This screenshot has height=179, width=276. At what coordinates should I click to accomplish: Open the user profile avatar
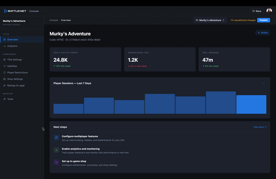(269, 11)
